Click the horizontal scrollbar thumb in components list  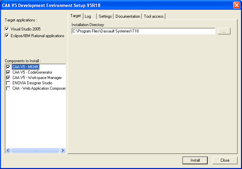[x=35, y=150]
